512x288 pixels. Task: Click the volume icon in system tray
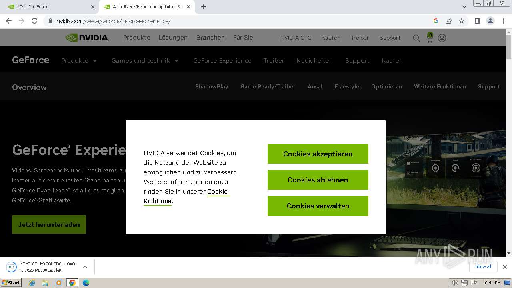point(454,283)
